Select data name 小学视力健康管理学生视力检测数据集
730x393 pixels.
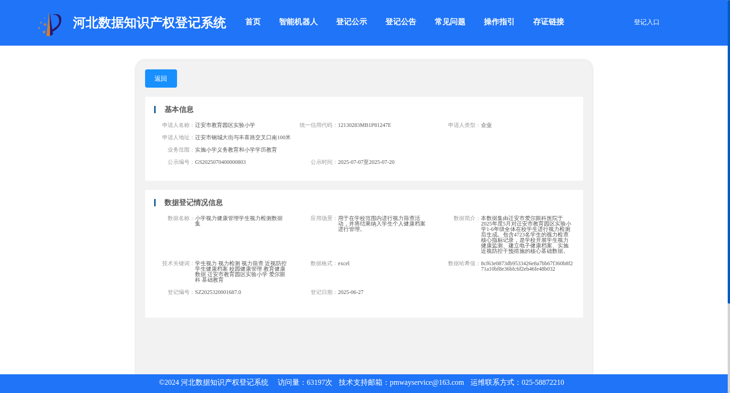tap(239, 221)
